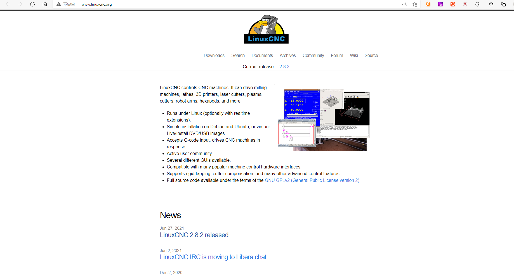The image size is (514, 276).
Task: Open the Source menu item
Action: [371, 56]
